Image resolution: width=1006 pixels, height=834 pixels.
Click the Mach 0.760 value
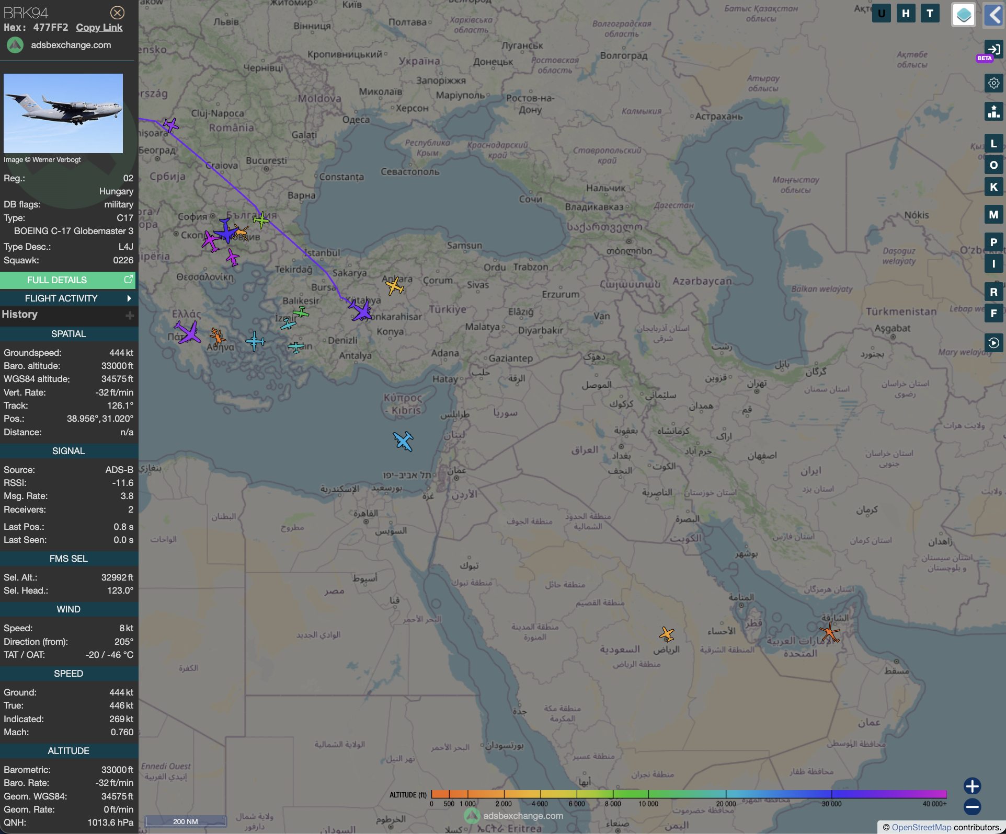pos(122,733)
